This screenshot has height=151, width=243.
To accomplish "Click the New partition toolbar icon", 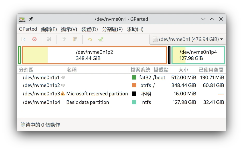I will click(x=23, y=39).
